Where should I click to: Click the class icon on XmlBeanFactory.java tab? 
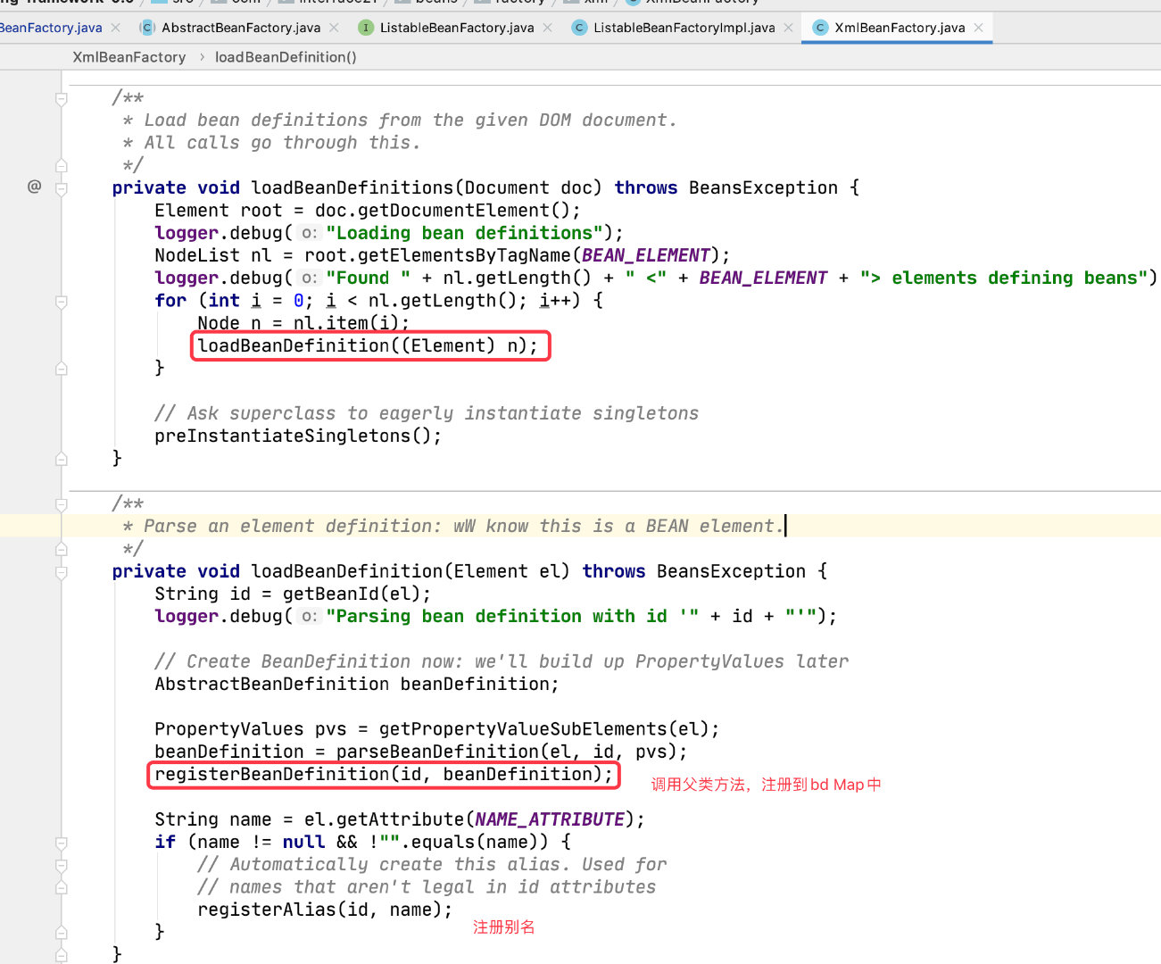click(x=820, y=28)
